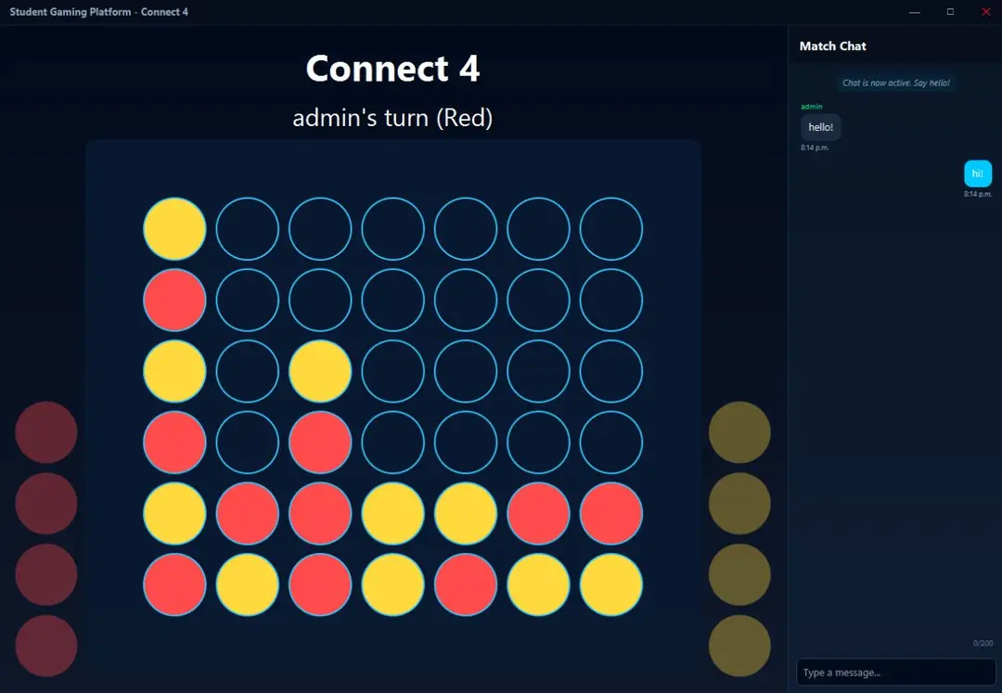Close the Connect 4 window

985,12
